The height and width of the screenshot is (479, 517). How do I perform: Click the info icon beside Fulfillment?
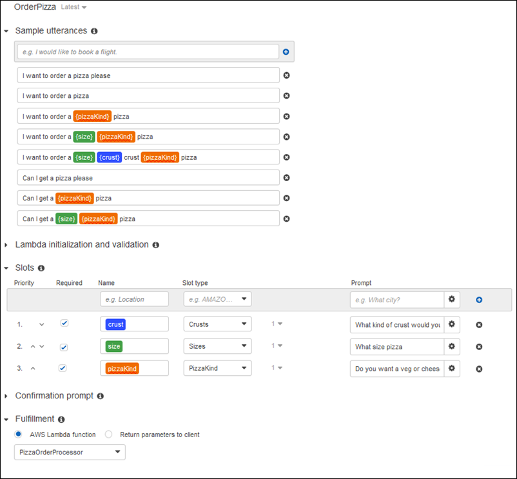click(61, 418)
